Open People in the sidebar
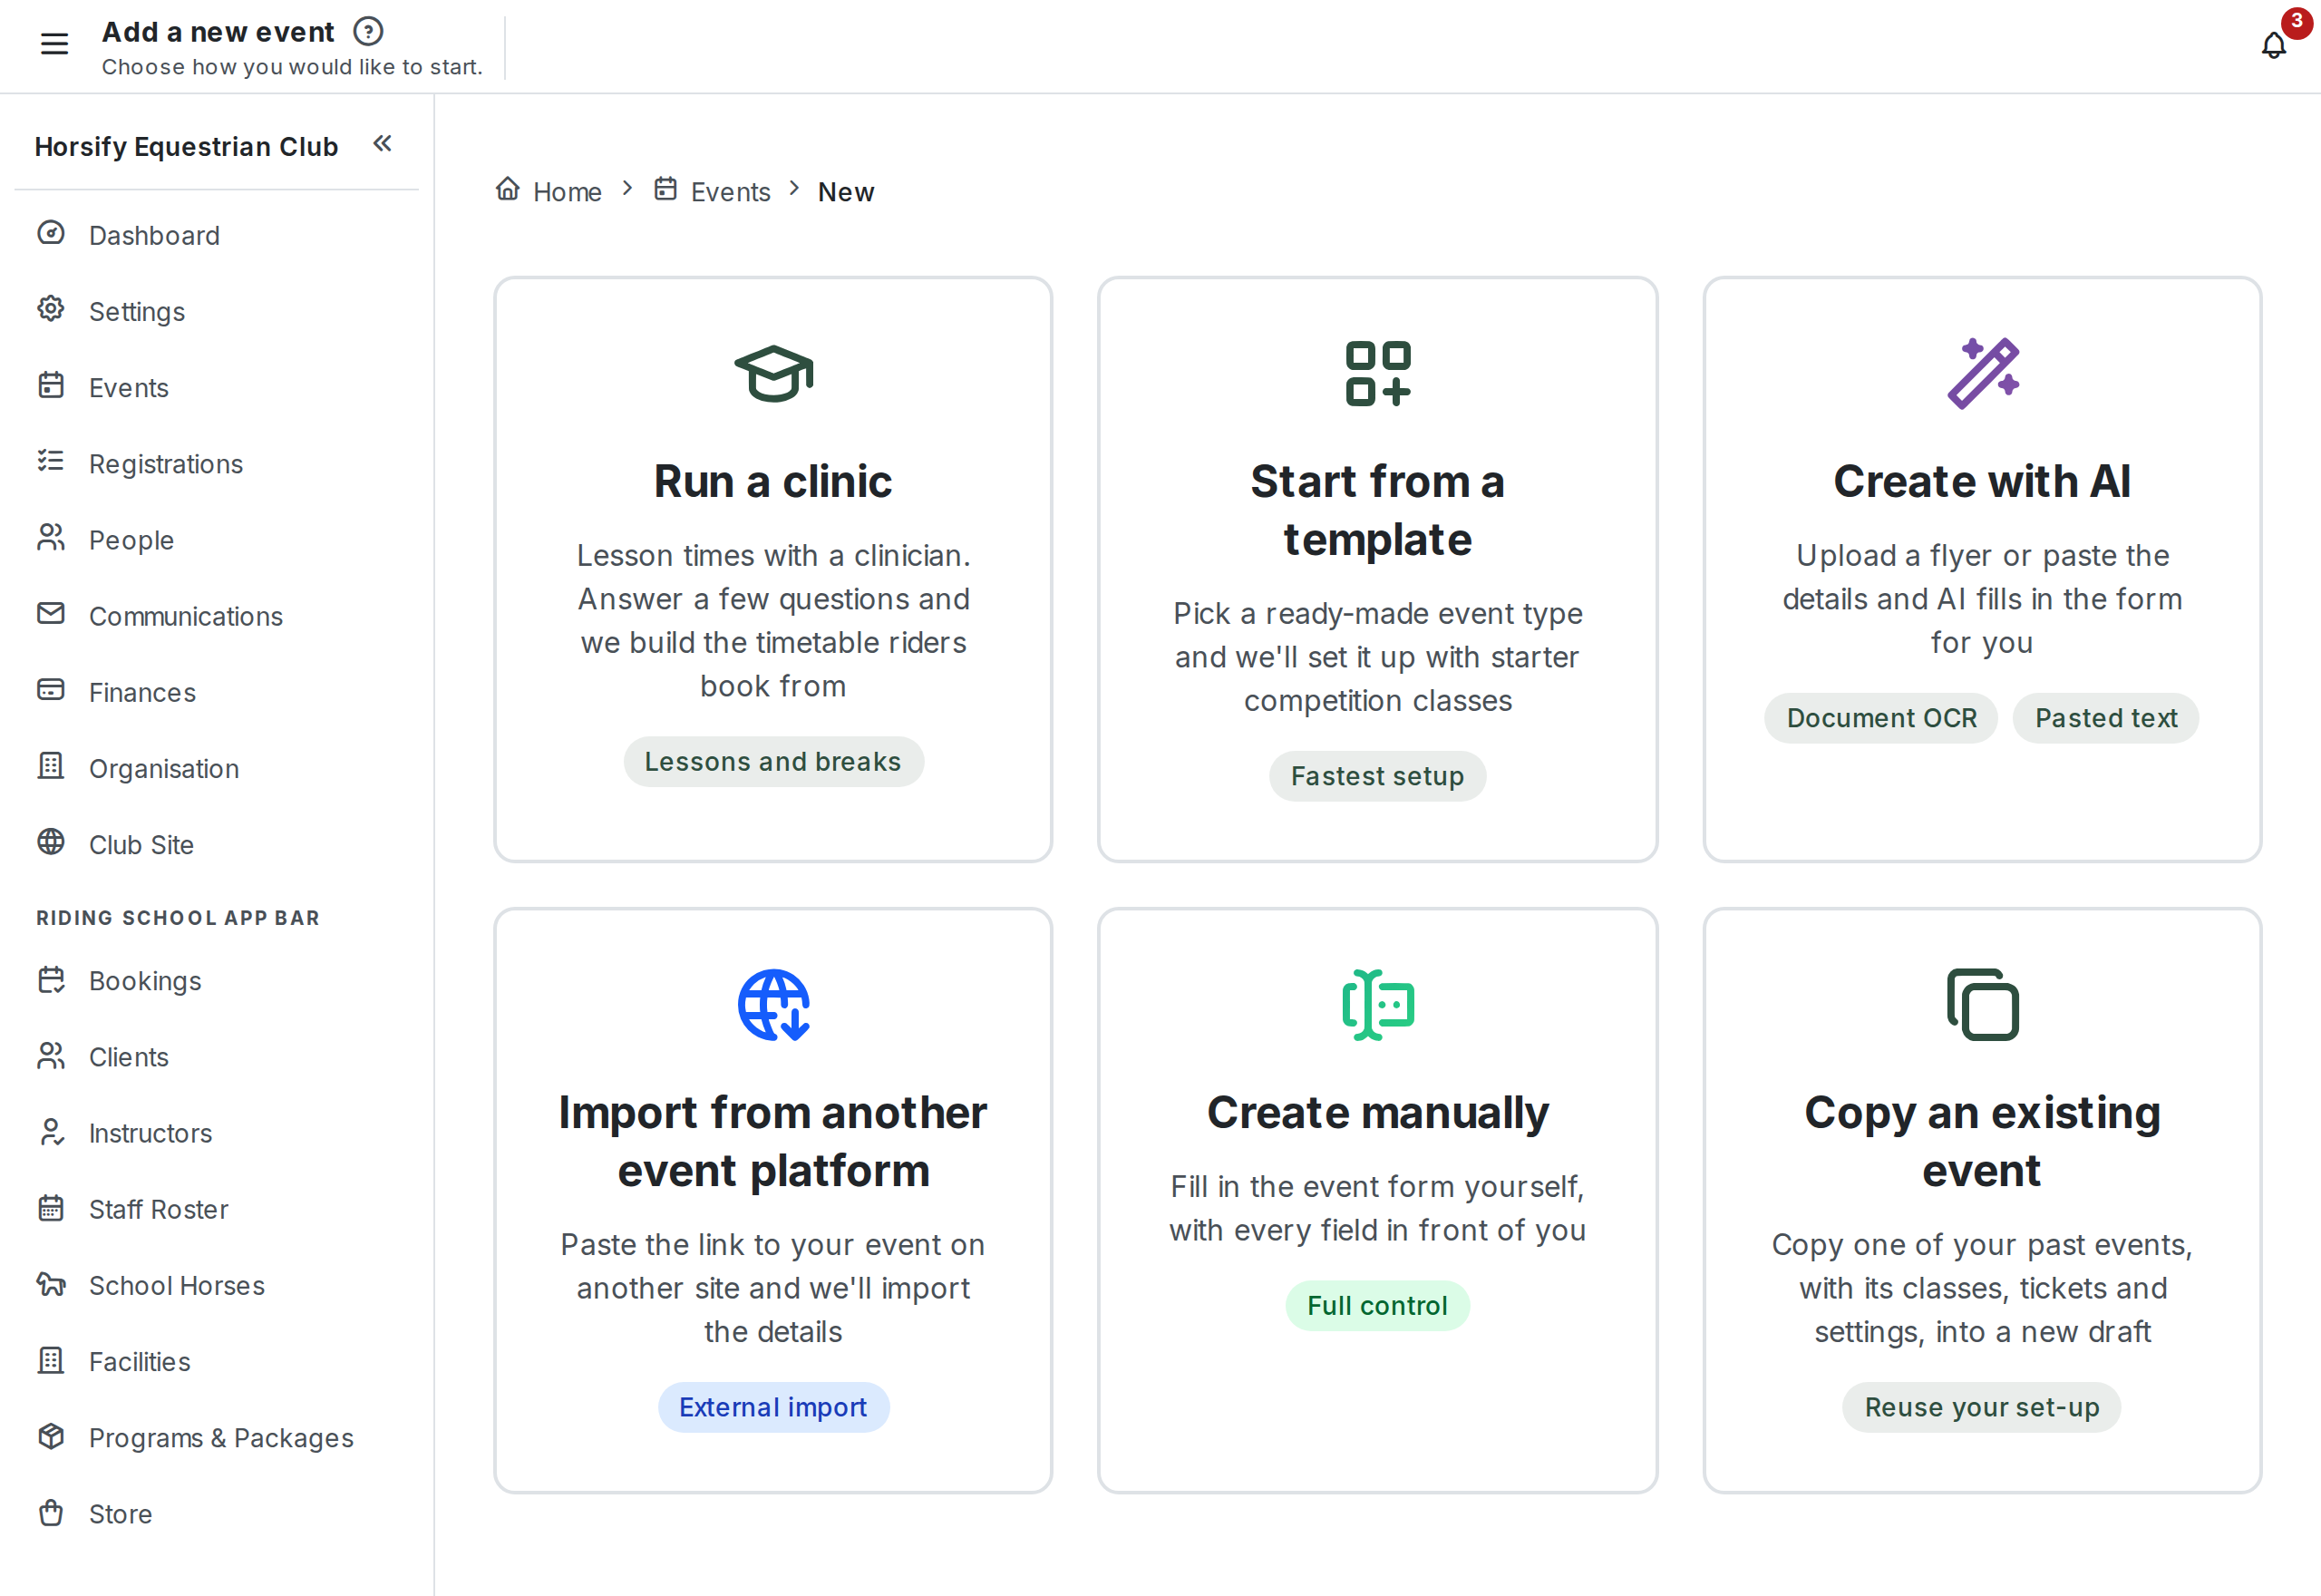 [x=216, y=539]
